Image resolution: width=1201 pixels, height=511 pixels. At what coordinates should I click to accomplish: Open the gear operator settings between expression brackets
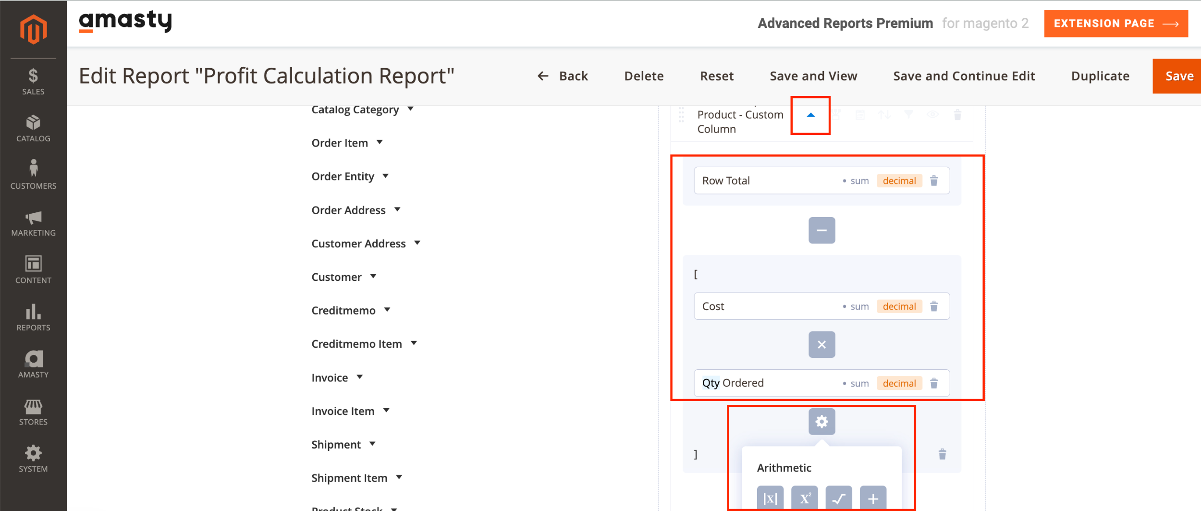(x=821, y=421)
